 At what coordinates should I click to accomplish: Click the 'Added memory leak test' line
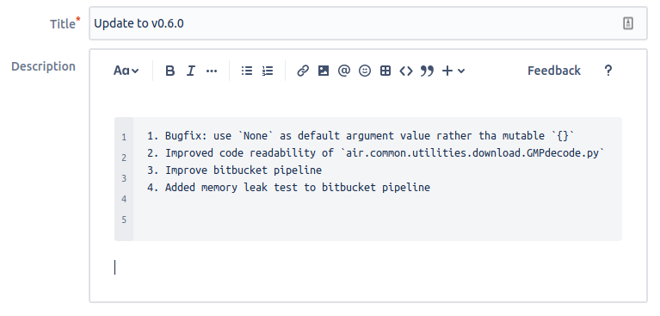tap(288, 188)
